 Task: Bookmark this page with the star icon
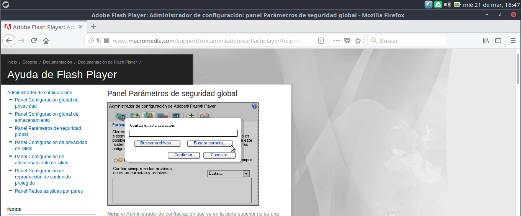pos(358,41)
